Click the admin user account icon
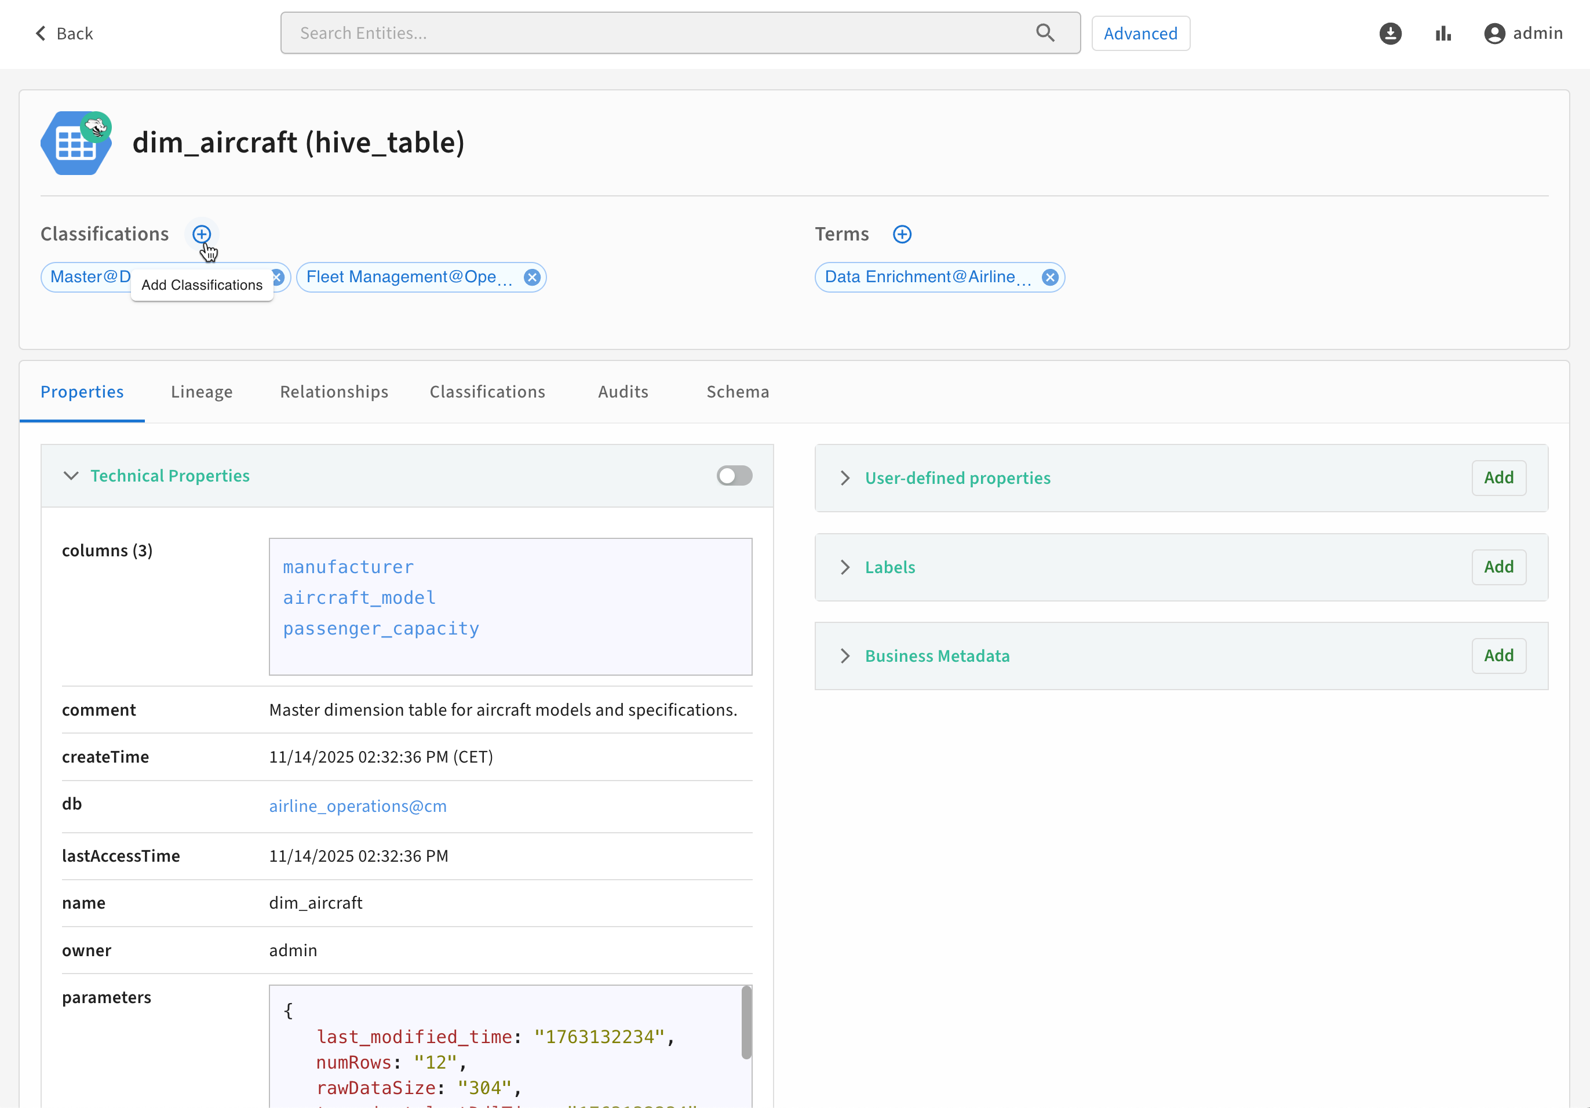 tap(1494, 33)
